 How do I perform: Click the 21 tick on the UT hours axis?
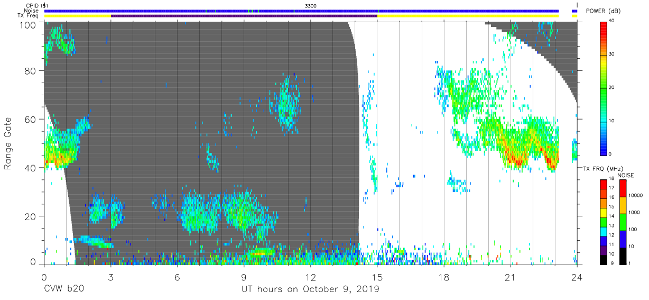pos(511,277)
